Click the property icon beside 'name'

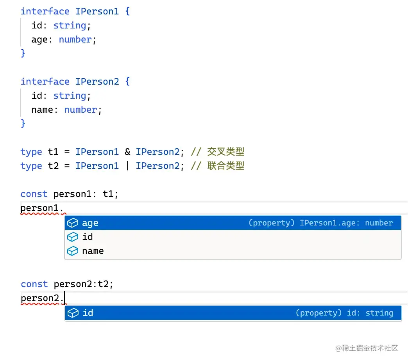click(73, 251)
